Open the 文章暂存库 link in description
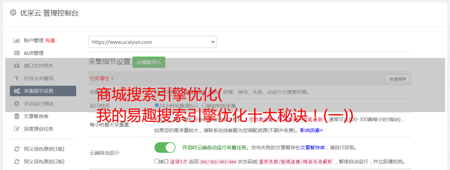The width and height of the screenshot is (450, 170). coord(312,148)
